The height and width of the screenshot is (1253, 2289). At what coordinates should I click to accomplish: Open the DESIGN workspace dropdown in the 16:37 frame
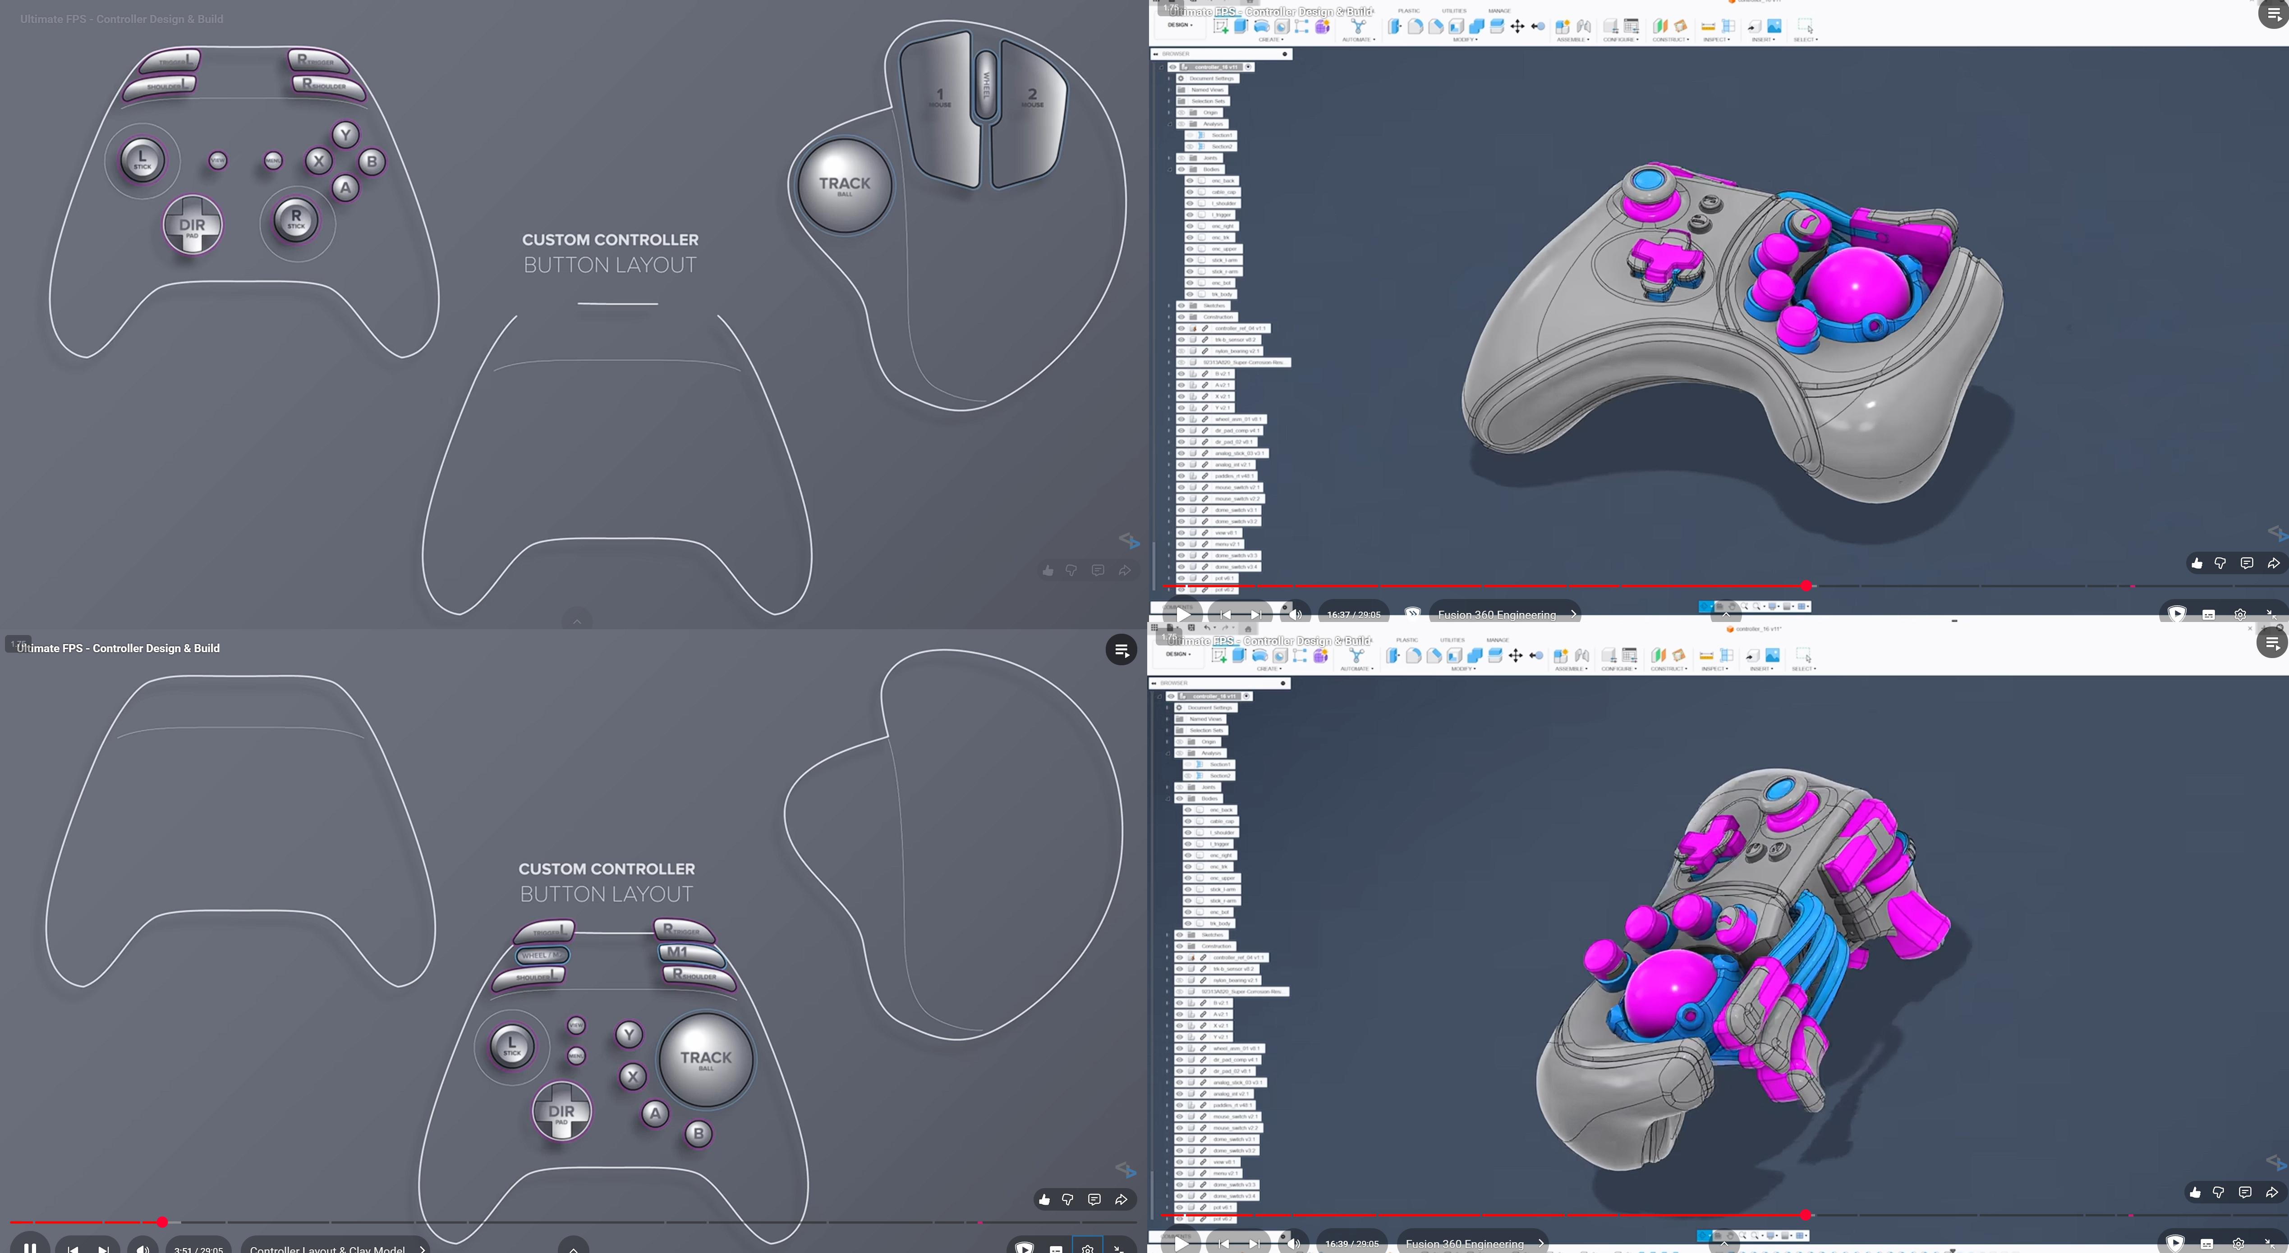1180,25
